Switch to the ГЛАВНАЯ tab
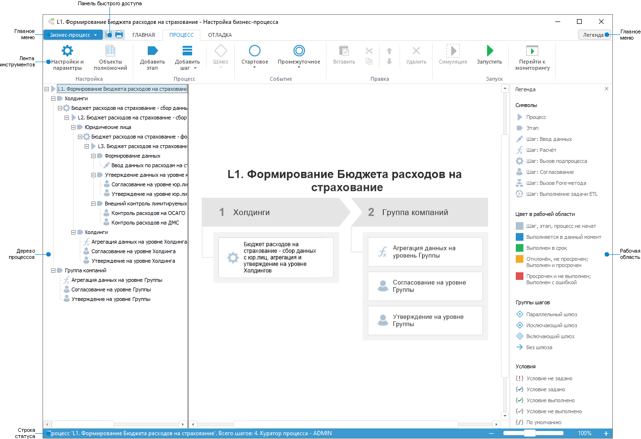 pos(143,34)
